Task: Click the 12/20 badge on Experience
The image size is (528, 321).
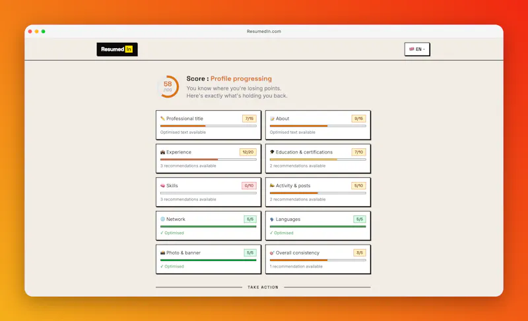Action: coord(248,152)
